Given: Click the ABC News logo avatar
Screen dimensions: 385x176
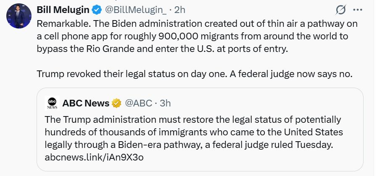Looking at the screenshot, I should (x=51, y=103).
